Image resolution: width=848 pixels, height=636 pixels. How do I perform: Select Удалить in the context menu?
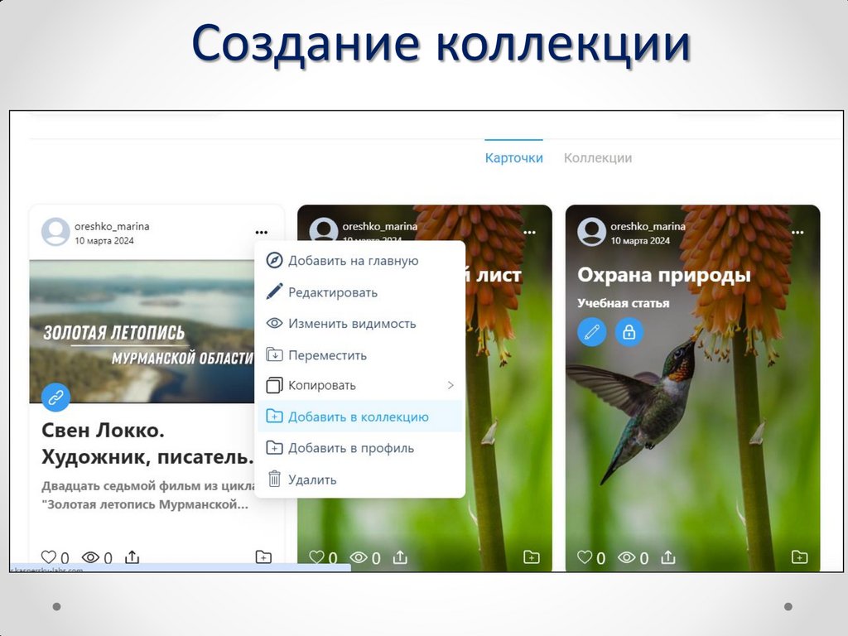(x=359, y=479)
